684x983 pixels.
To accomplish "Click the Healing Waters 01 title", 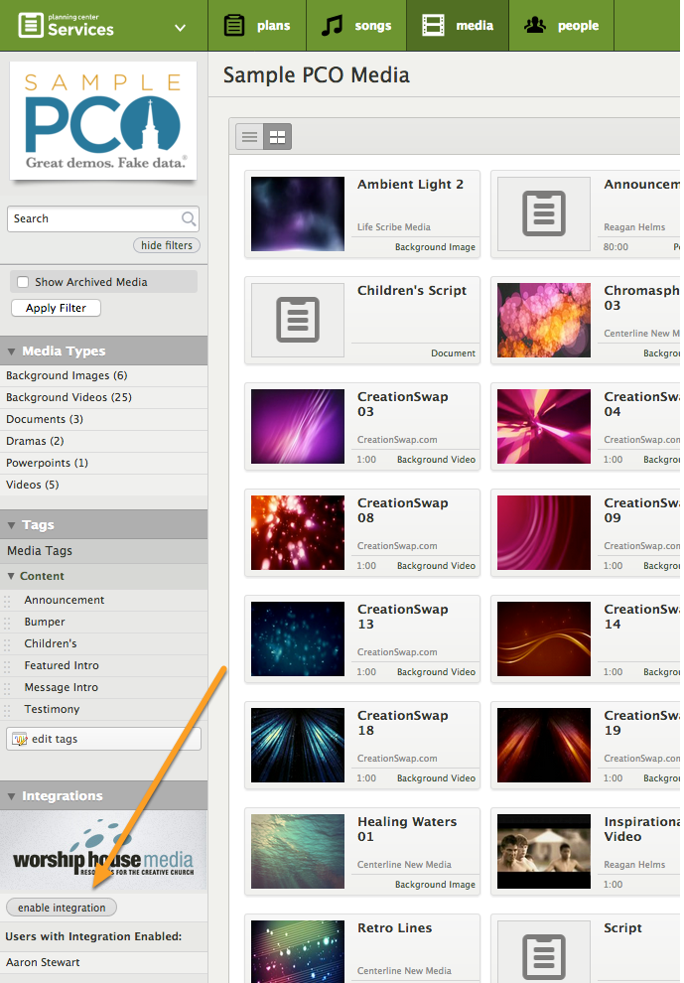I will 407,829.
